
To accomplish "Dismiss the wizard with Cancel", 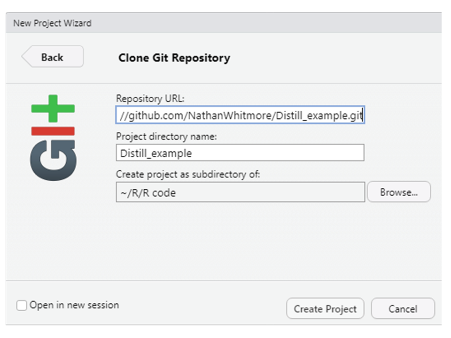I will [403, 309].
